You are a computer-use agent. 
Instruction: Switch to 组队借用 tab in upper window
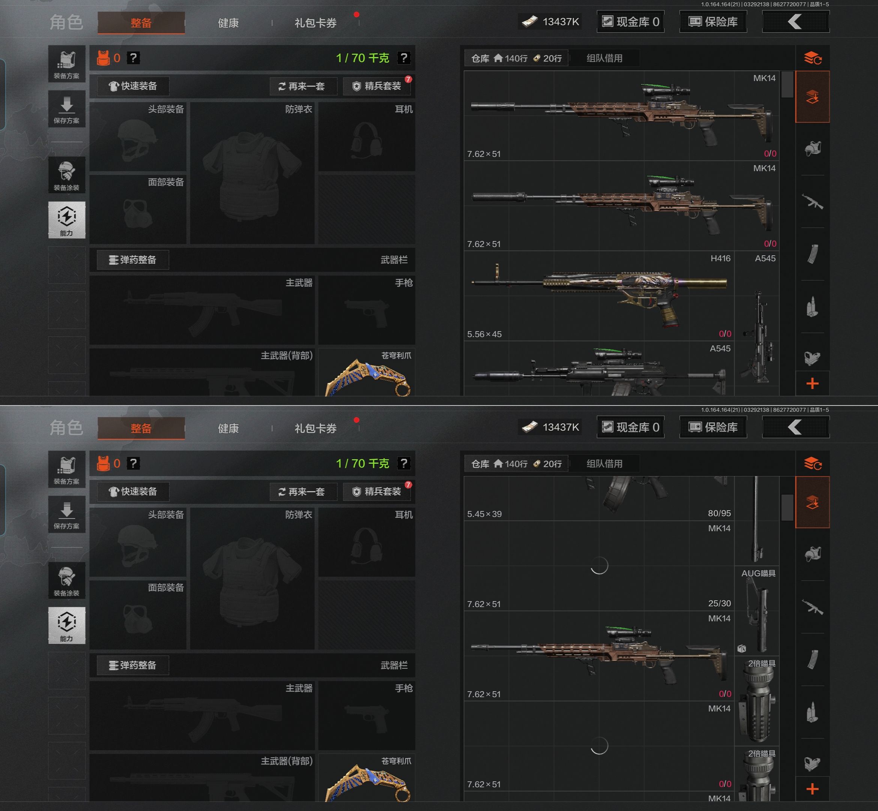click(604, 58)
